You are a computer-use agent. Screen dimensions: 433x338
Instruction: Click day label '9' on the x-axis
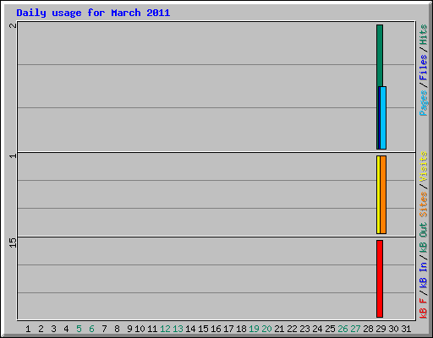pyautogui.click(x=129, y=329)
